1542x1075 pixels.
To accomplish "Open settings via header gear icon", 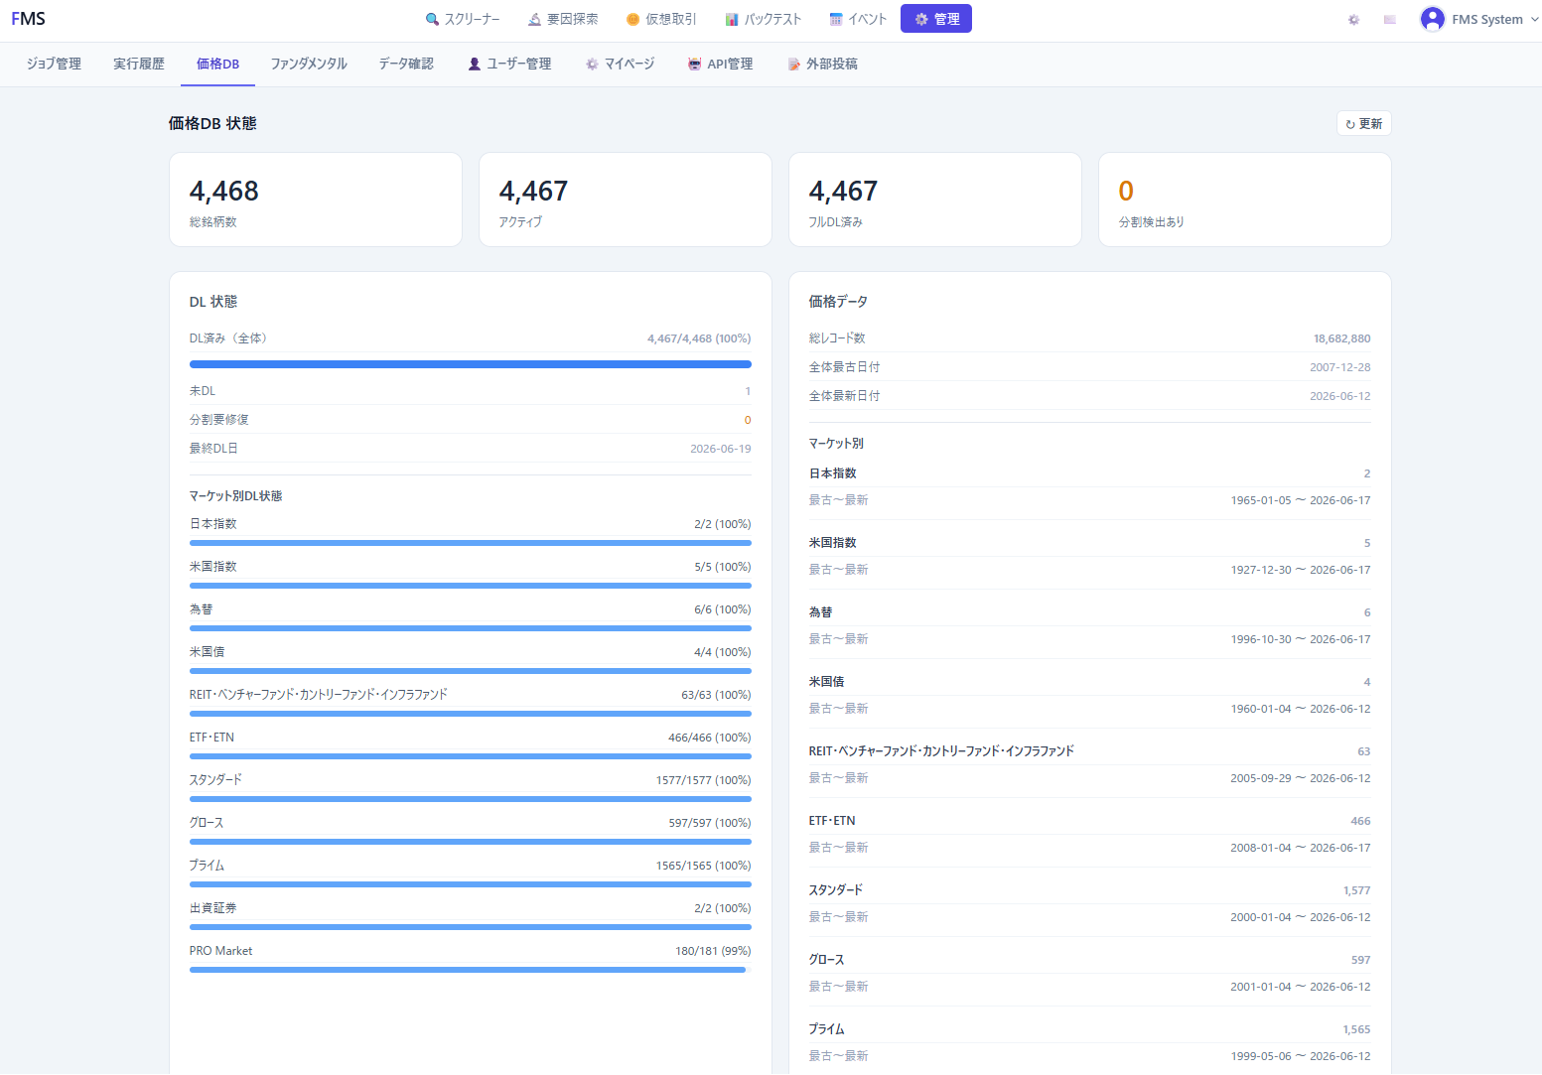I will pyautogui.click(x=1353, y=19).
